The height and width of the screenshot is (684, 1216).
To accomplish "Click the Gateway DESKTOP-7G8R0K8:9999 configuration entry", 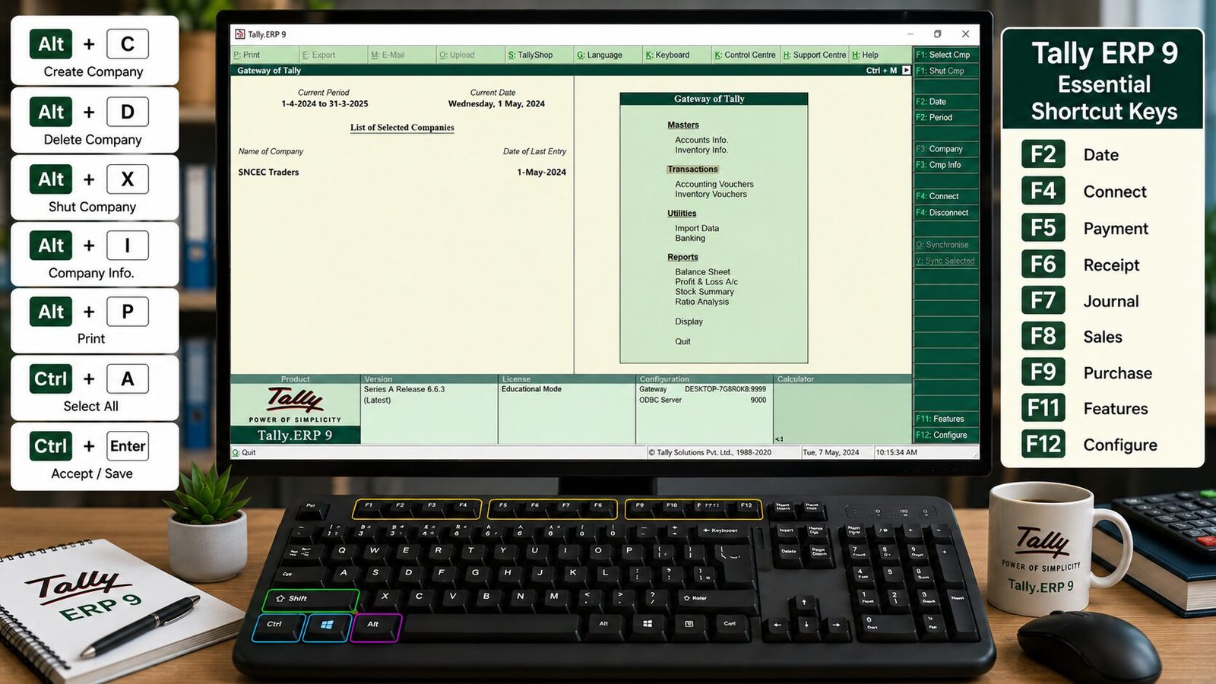I will pos(702,389).
